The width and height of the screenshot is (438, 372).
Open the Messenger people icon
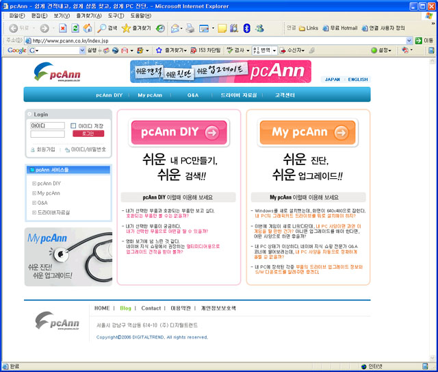pos(259,28)
